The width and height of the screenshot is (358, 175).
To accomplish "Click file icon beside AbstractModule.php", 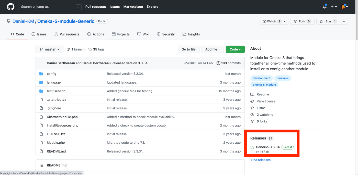I will coord(41,117).
